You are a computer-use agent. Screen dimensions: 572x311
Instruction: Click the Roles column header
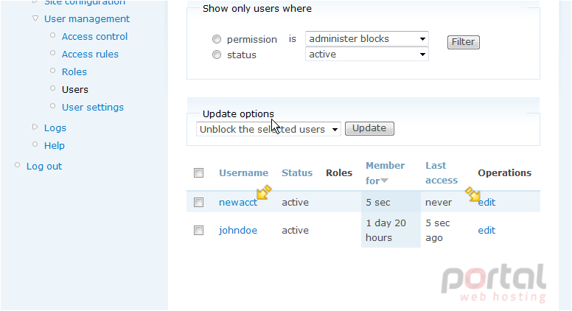[339, 172]
